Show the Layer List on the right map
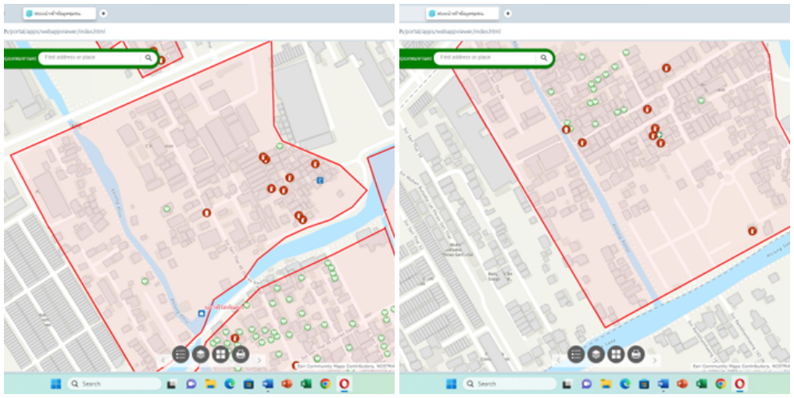This screenshot has height=398, width=794. tap(596, 354)
